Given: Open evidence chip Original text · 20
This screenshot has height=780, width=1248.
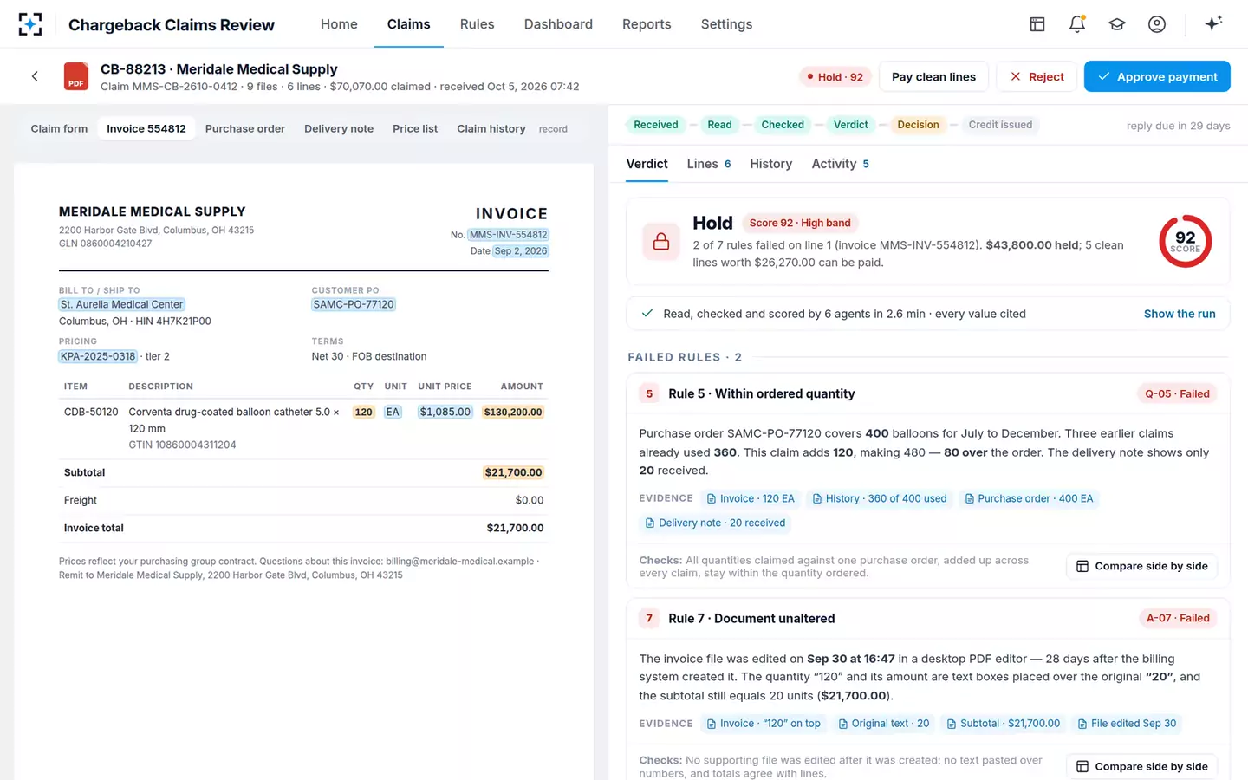Looking at the screenshot, I should point(883,724).
